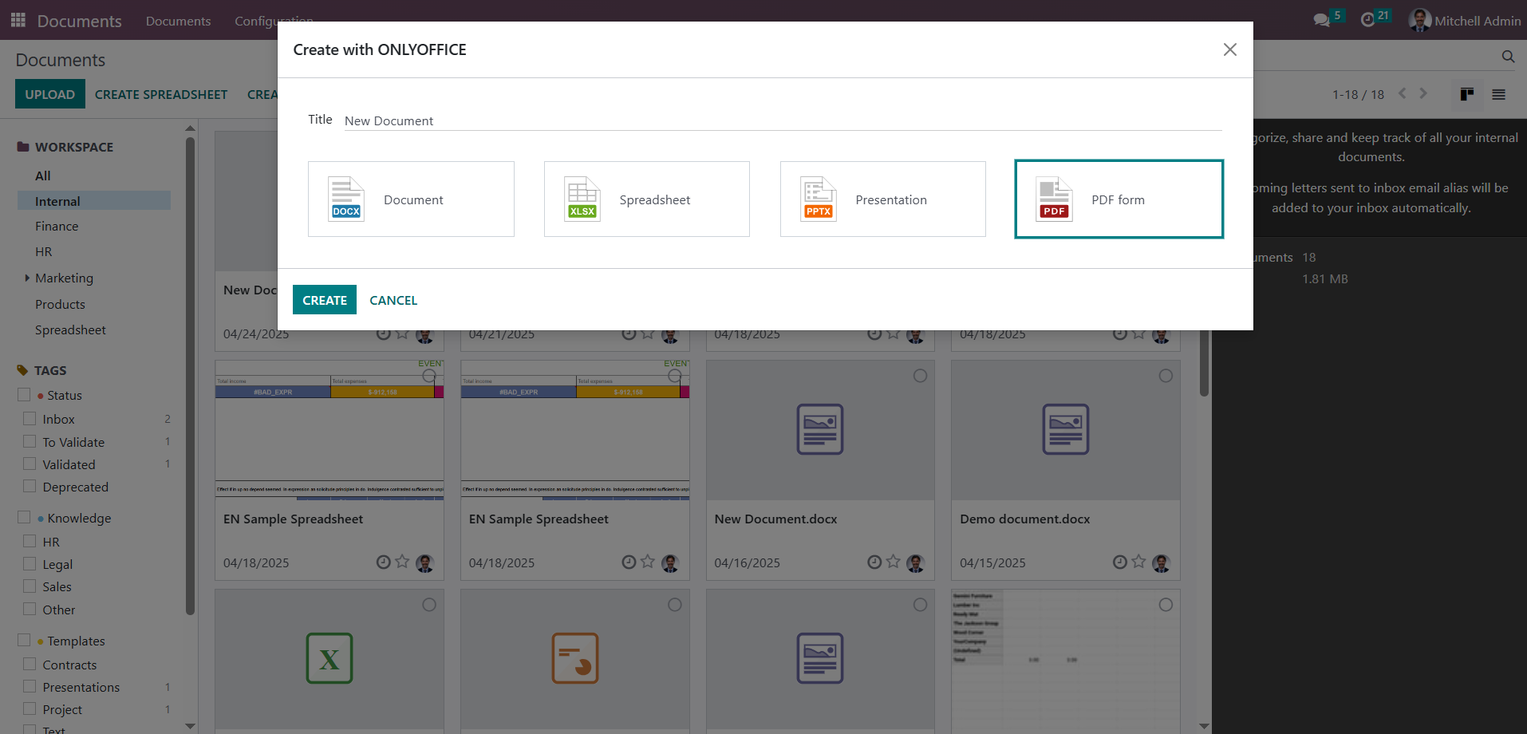This screenshot has height=734, width=1527.
Task: Open the Configuration top menu
Action: coord(274,21)
